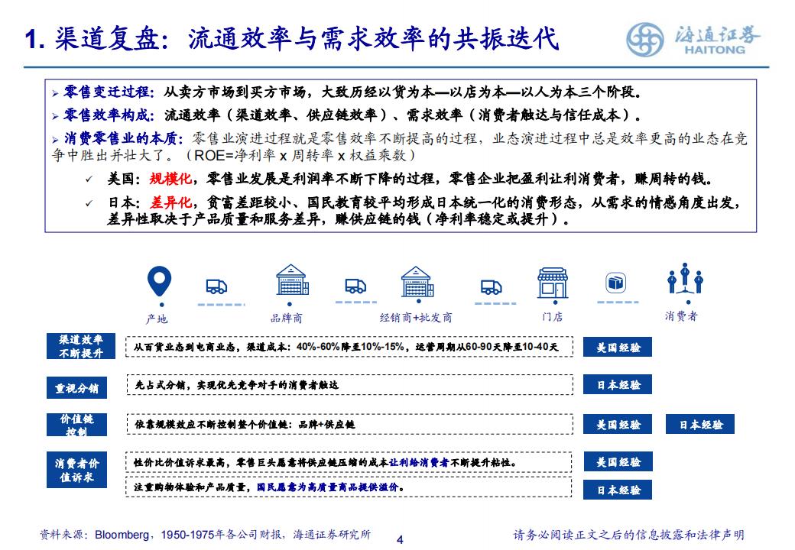
Task: Click the HAITONG wordmark text
Action: tap(715, 50)
